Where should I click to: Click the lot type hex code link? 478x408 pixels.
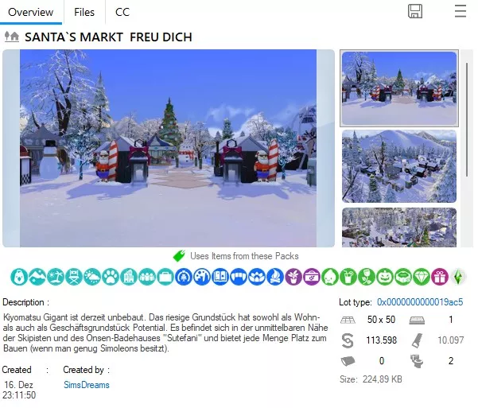[x=420, y=302]
